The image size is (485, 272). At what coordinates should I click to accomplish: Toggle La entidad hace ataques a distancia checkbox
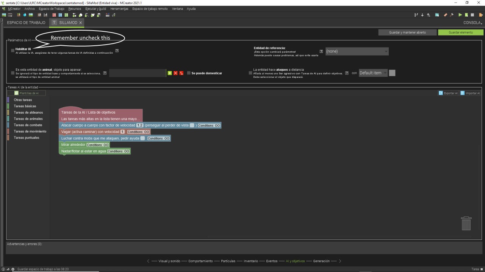250,73
